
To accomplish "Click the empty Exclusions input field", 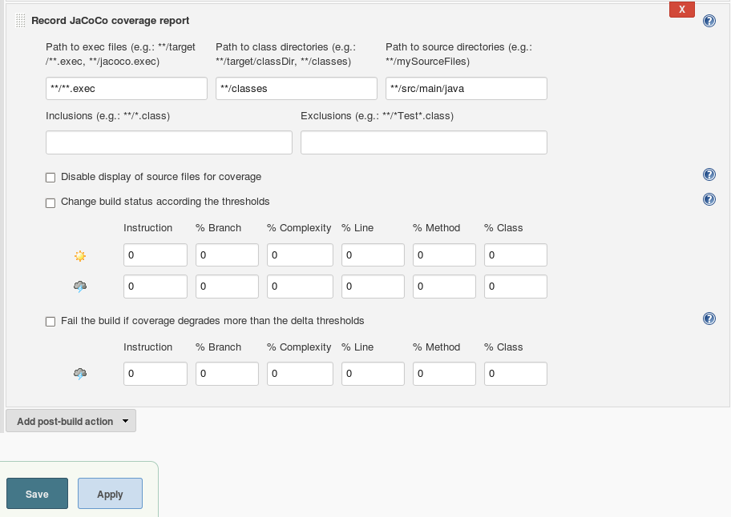I will click(x=423, y=142).
